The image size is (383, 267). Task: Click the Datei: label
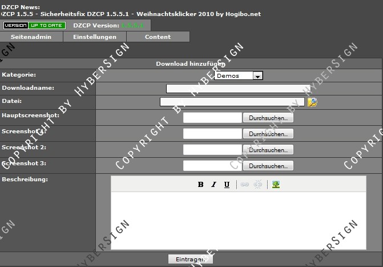tap(12, 101)
